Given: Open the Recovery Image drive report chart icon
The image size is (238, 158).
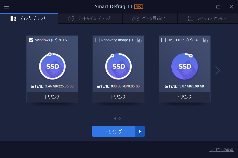Looking at the screenshot, I should (x=139, y=40).
